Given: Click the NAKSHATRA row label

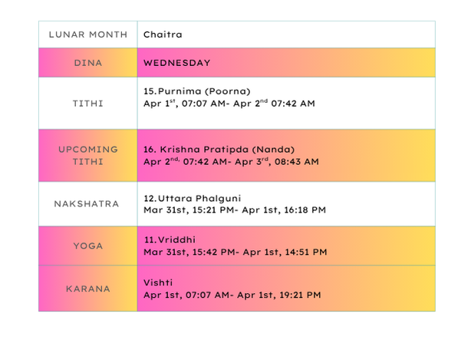Looking at the screenshot, I should 87,203.
